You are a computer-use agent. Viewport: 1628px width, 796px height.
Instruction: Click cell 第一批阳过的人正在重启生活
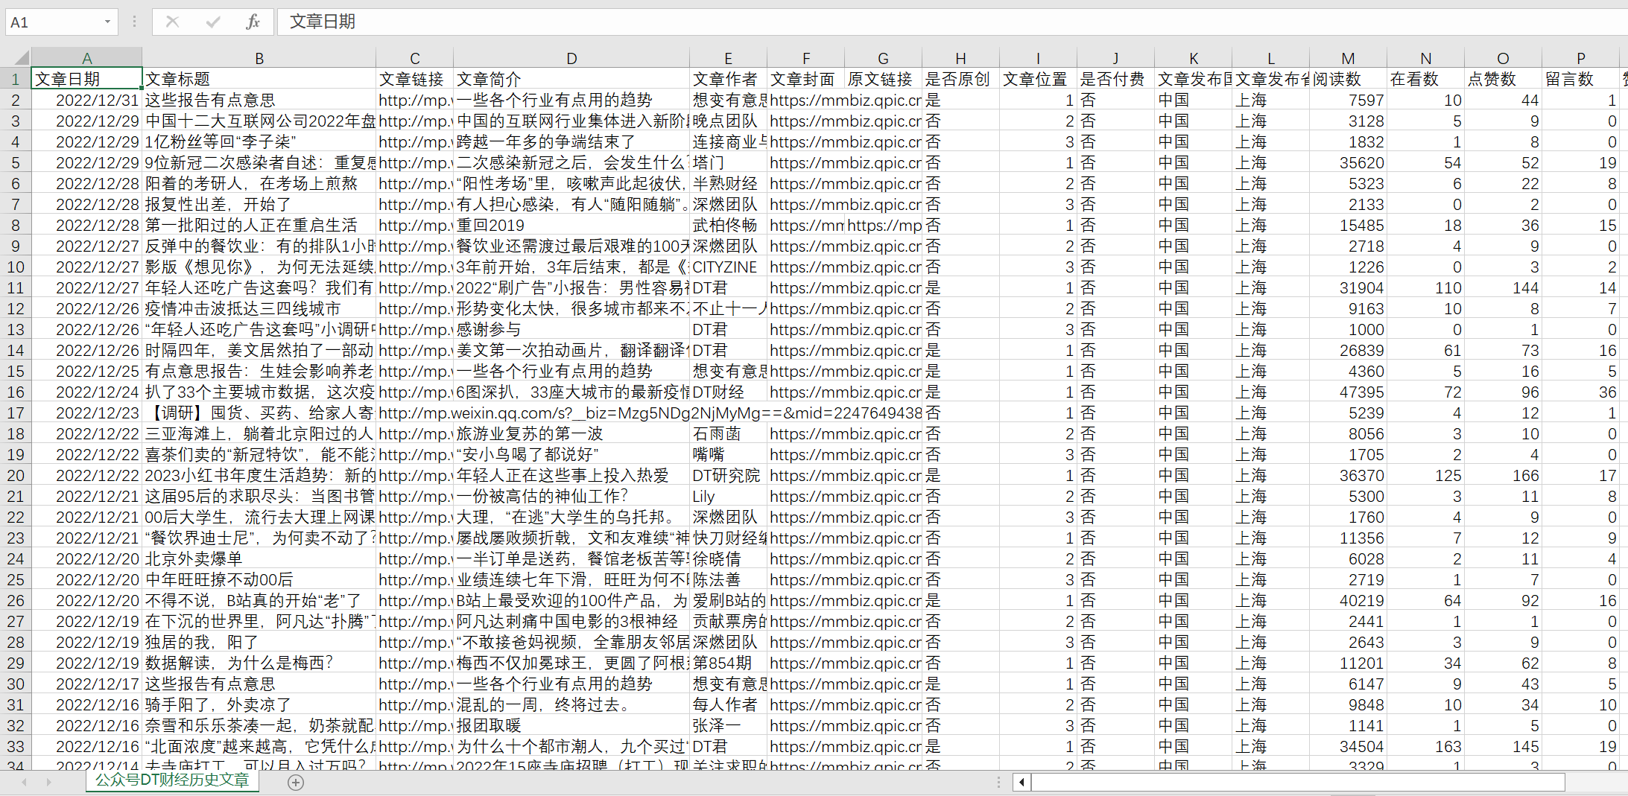point(259,225)
